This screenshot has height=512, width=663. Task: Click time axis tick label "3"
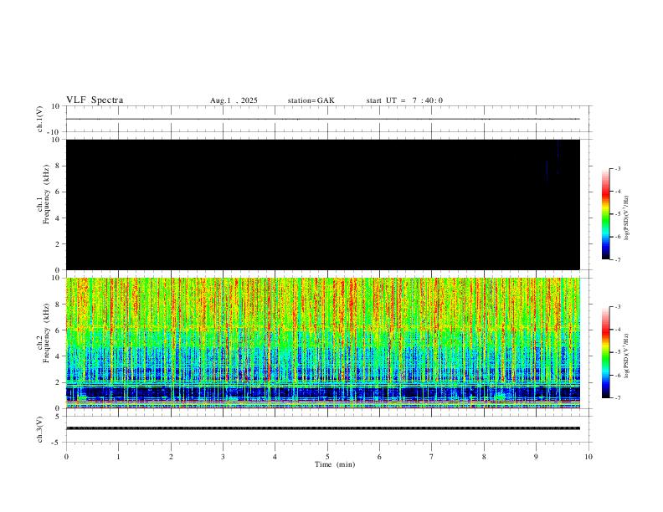coord(223,457)
